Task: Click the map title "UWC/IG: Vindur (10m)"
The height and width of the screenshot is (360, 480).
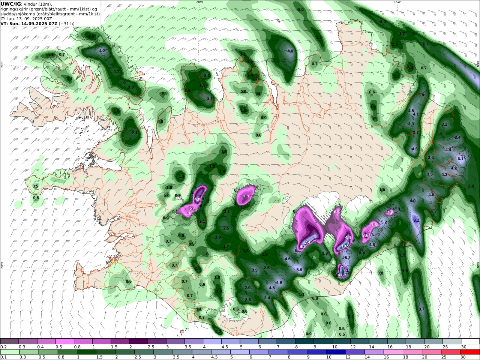Action: pos(26,4)
